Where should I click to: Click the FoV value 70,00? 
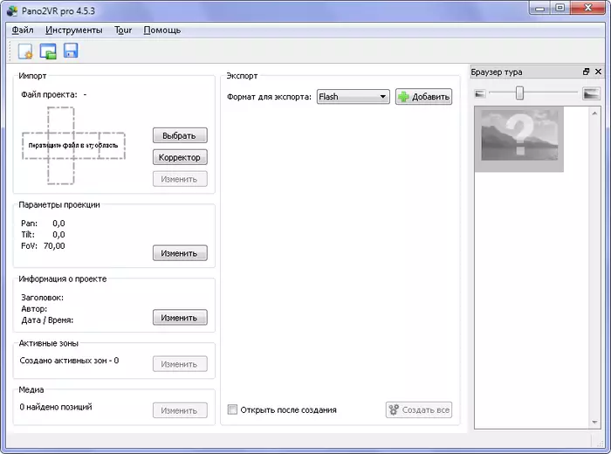[54, 246]
